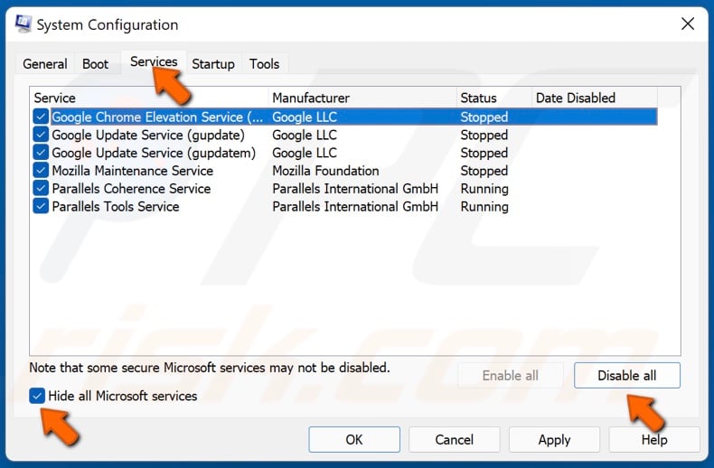Click Google LLC in the gupdate row
This screenshot has height=468, width=714.
[x=305, y=135]
